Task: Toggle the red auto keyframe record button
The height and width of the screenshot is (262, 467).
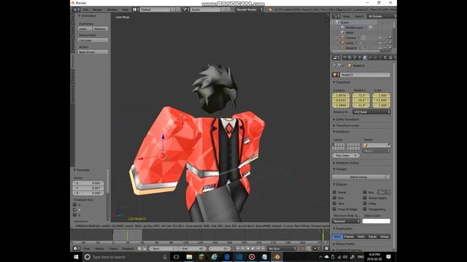Action: coord(303,248)
